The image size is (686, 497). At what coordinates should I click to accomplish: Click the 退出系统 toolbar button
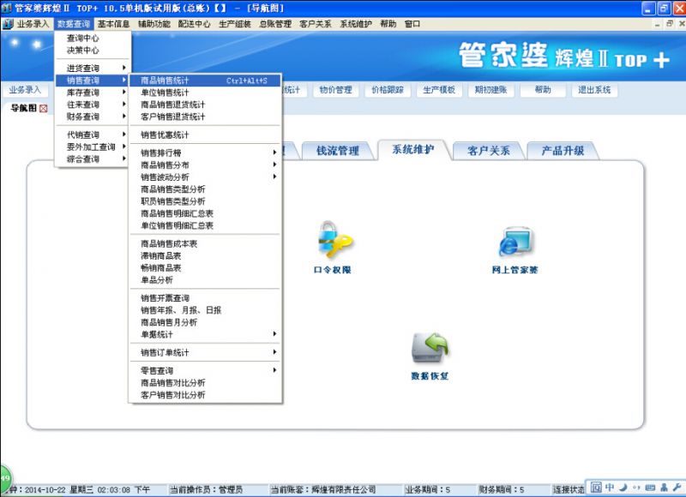click(x=594, y=90)
